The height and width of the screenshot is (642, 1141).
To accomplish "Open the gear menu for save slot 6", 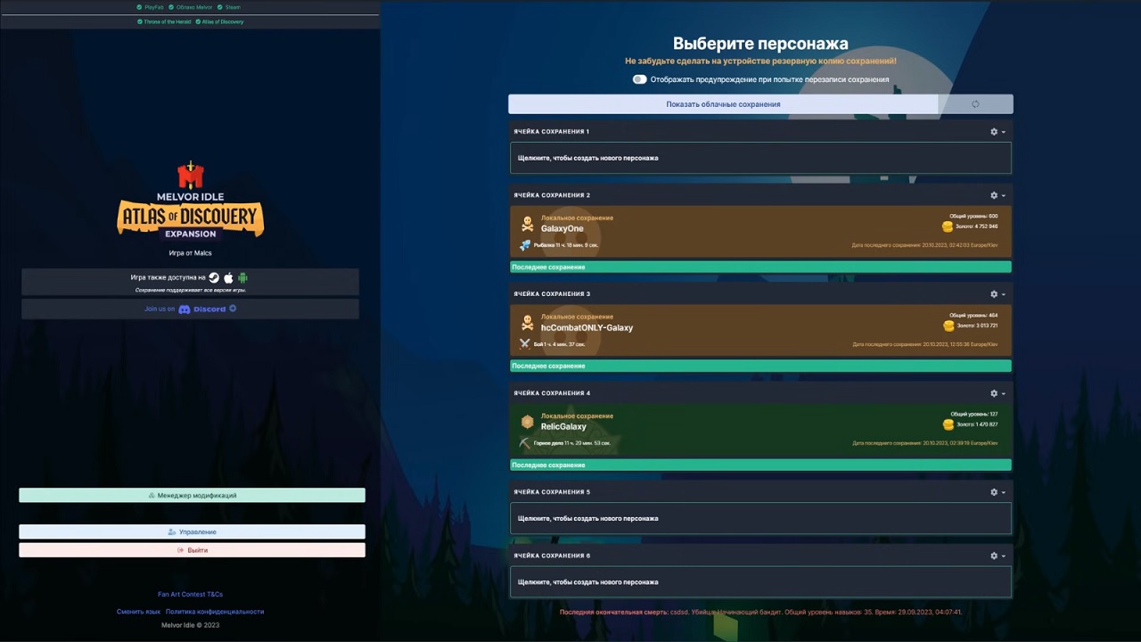I will click(994, 556).
